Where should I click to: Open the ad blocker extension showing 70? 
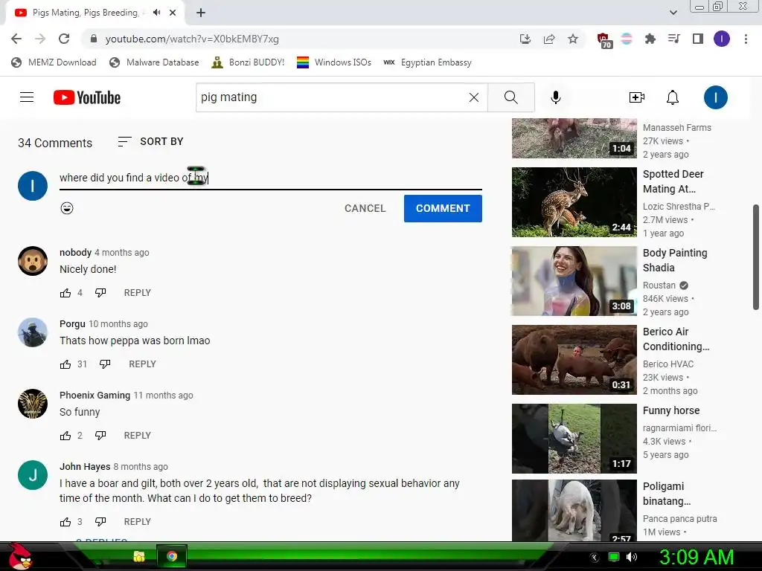pyautogui.click(x=603, y=40)
